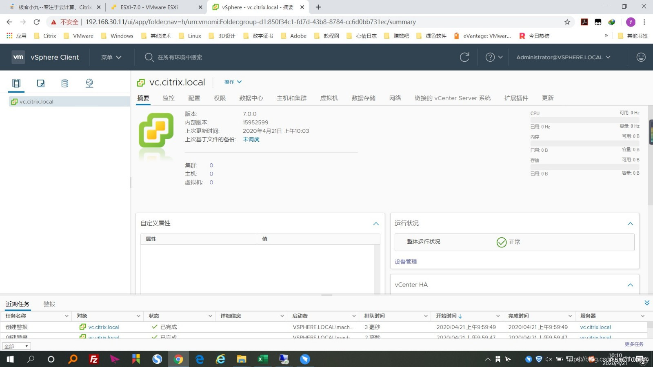Switch to the 更新 tab
The width and height of the screenshot is (653, 367).
[x=548, y=98]
